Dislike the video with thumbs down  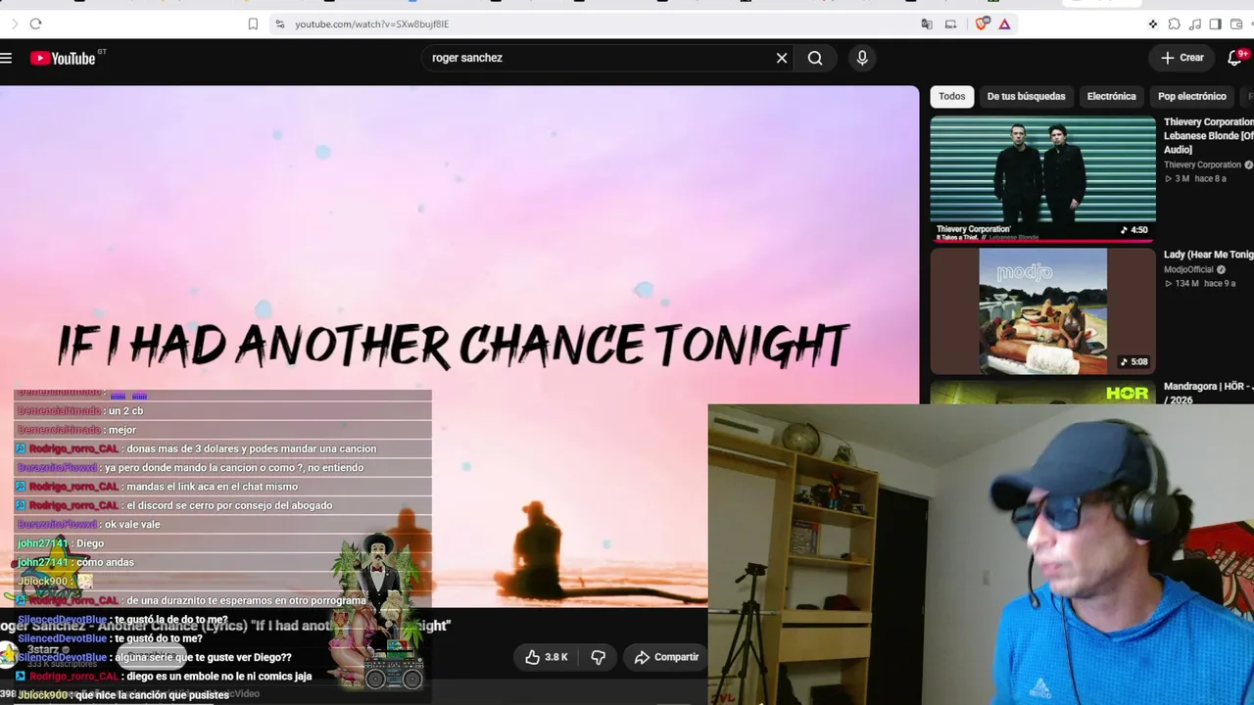598,657
